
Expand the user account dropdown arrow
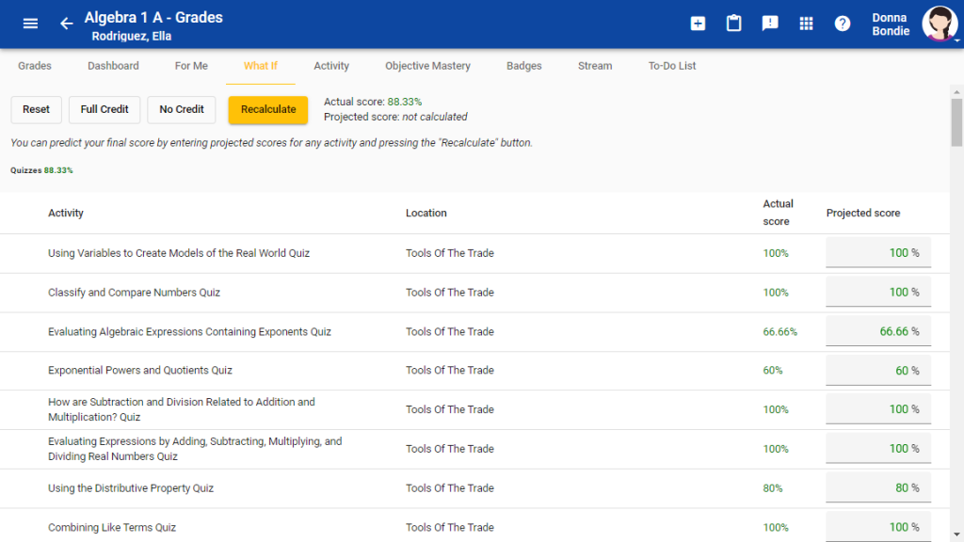tap(957, 40)
